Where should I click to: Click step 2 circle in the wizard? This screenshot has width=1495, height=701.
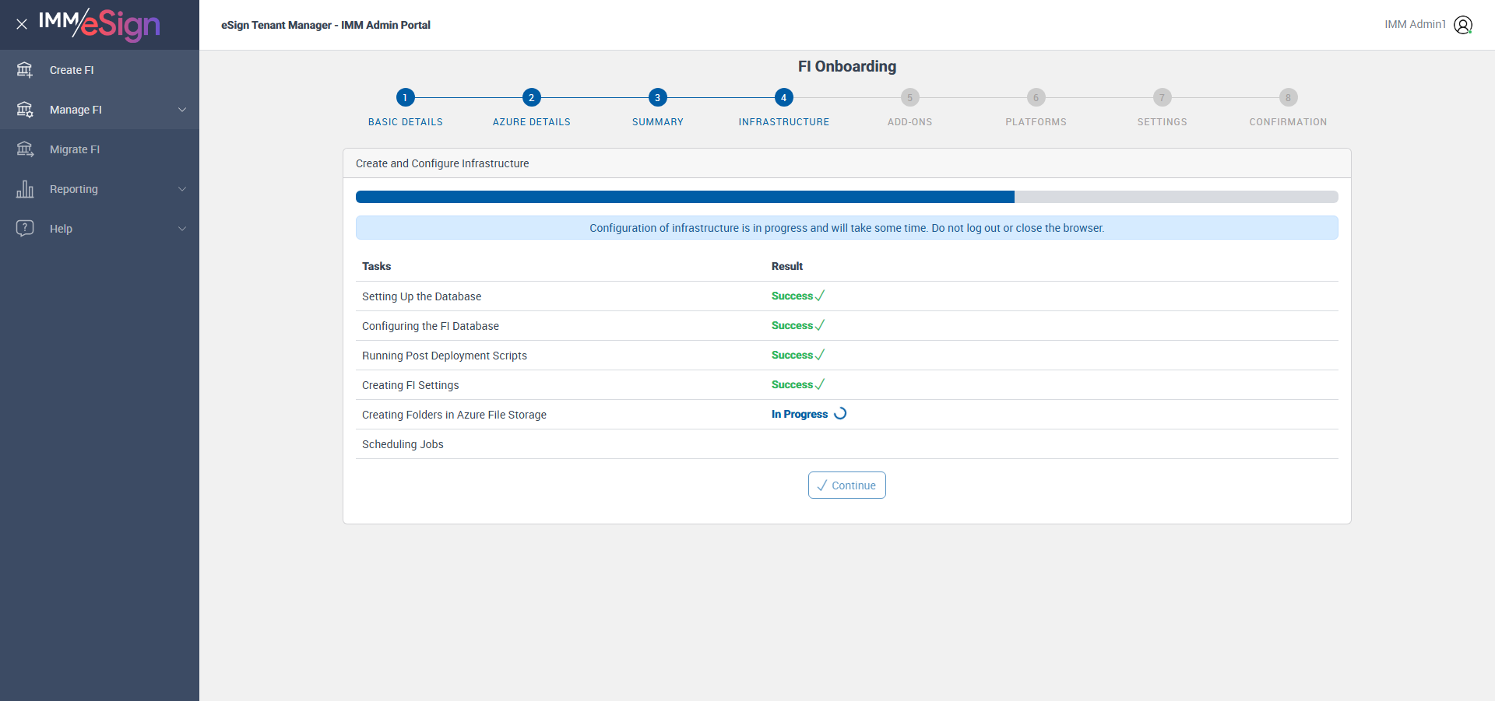532,97
